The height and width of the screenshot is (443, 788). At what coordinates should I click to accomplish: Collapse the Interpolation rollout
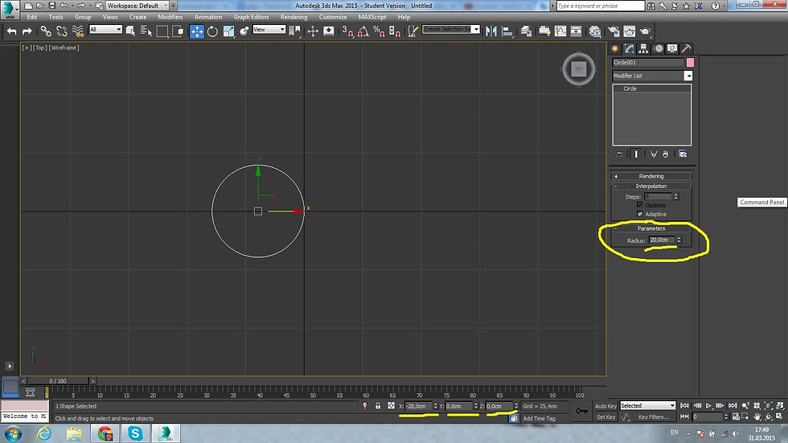pos(651,186)
